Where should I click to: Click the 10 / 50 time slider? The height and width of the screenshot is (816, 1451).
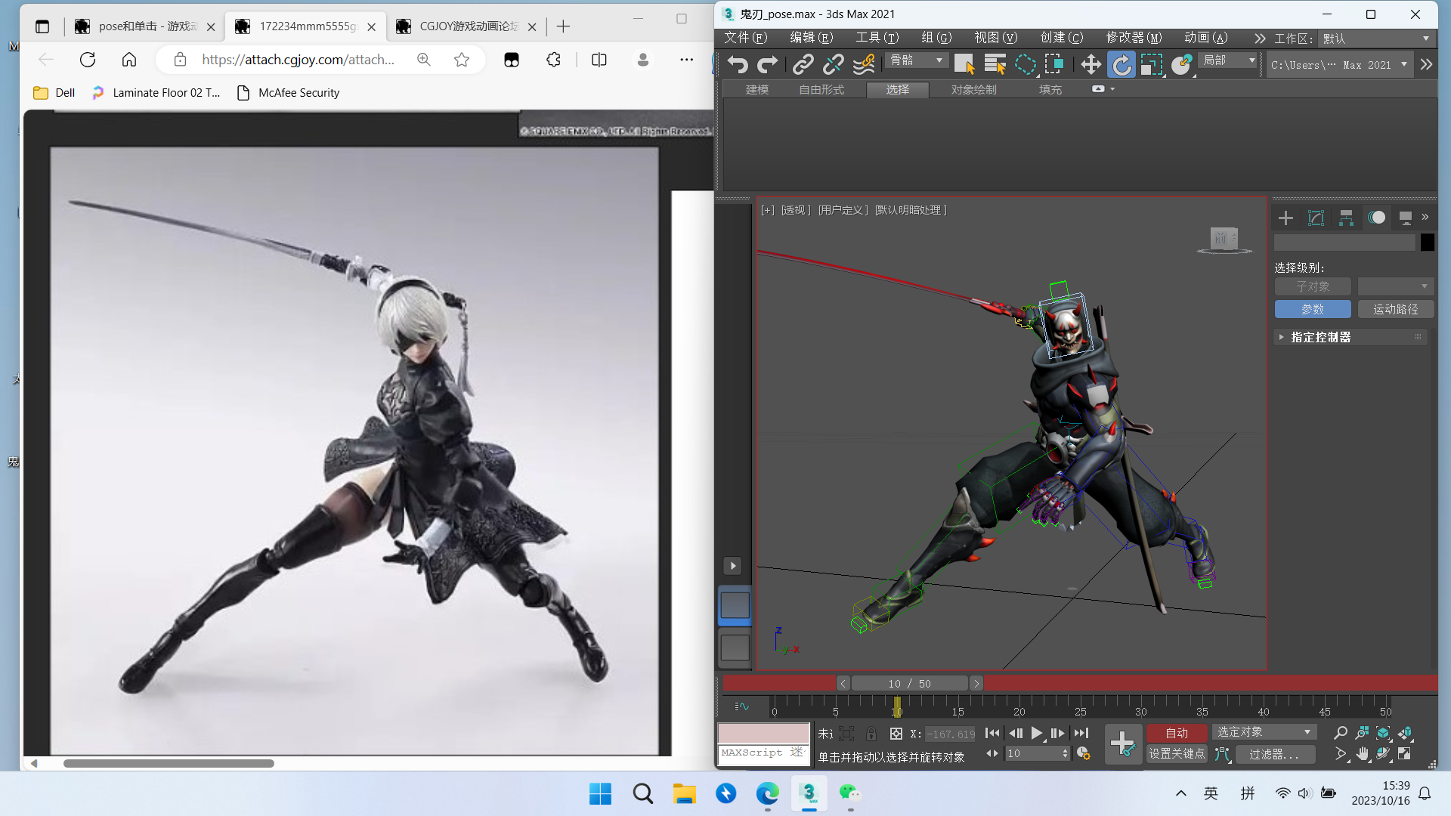(x=909, y=683)
